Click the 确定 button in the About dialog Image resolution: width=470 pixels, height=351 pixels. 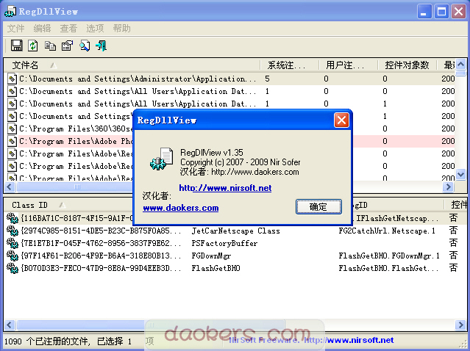coord(318,207)
